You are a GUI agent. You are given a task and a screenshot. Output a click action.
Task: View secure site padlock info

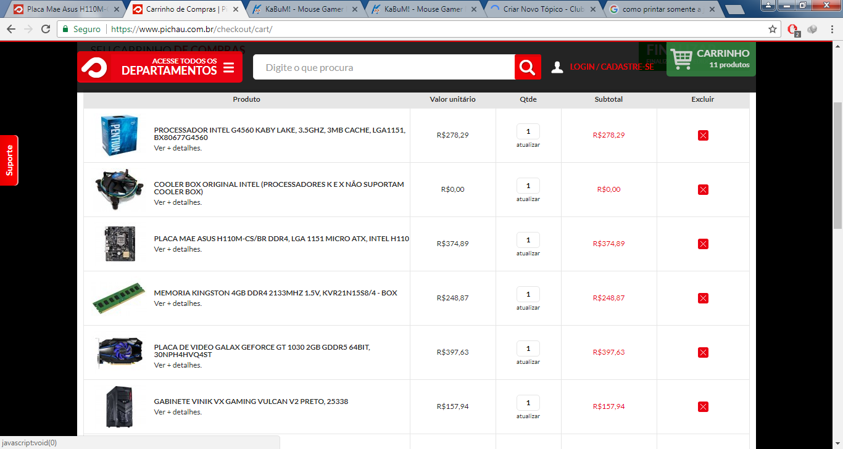click(65, 29)
